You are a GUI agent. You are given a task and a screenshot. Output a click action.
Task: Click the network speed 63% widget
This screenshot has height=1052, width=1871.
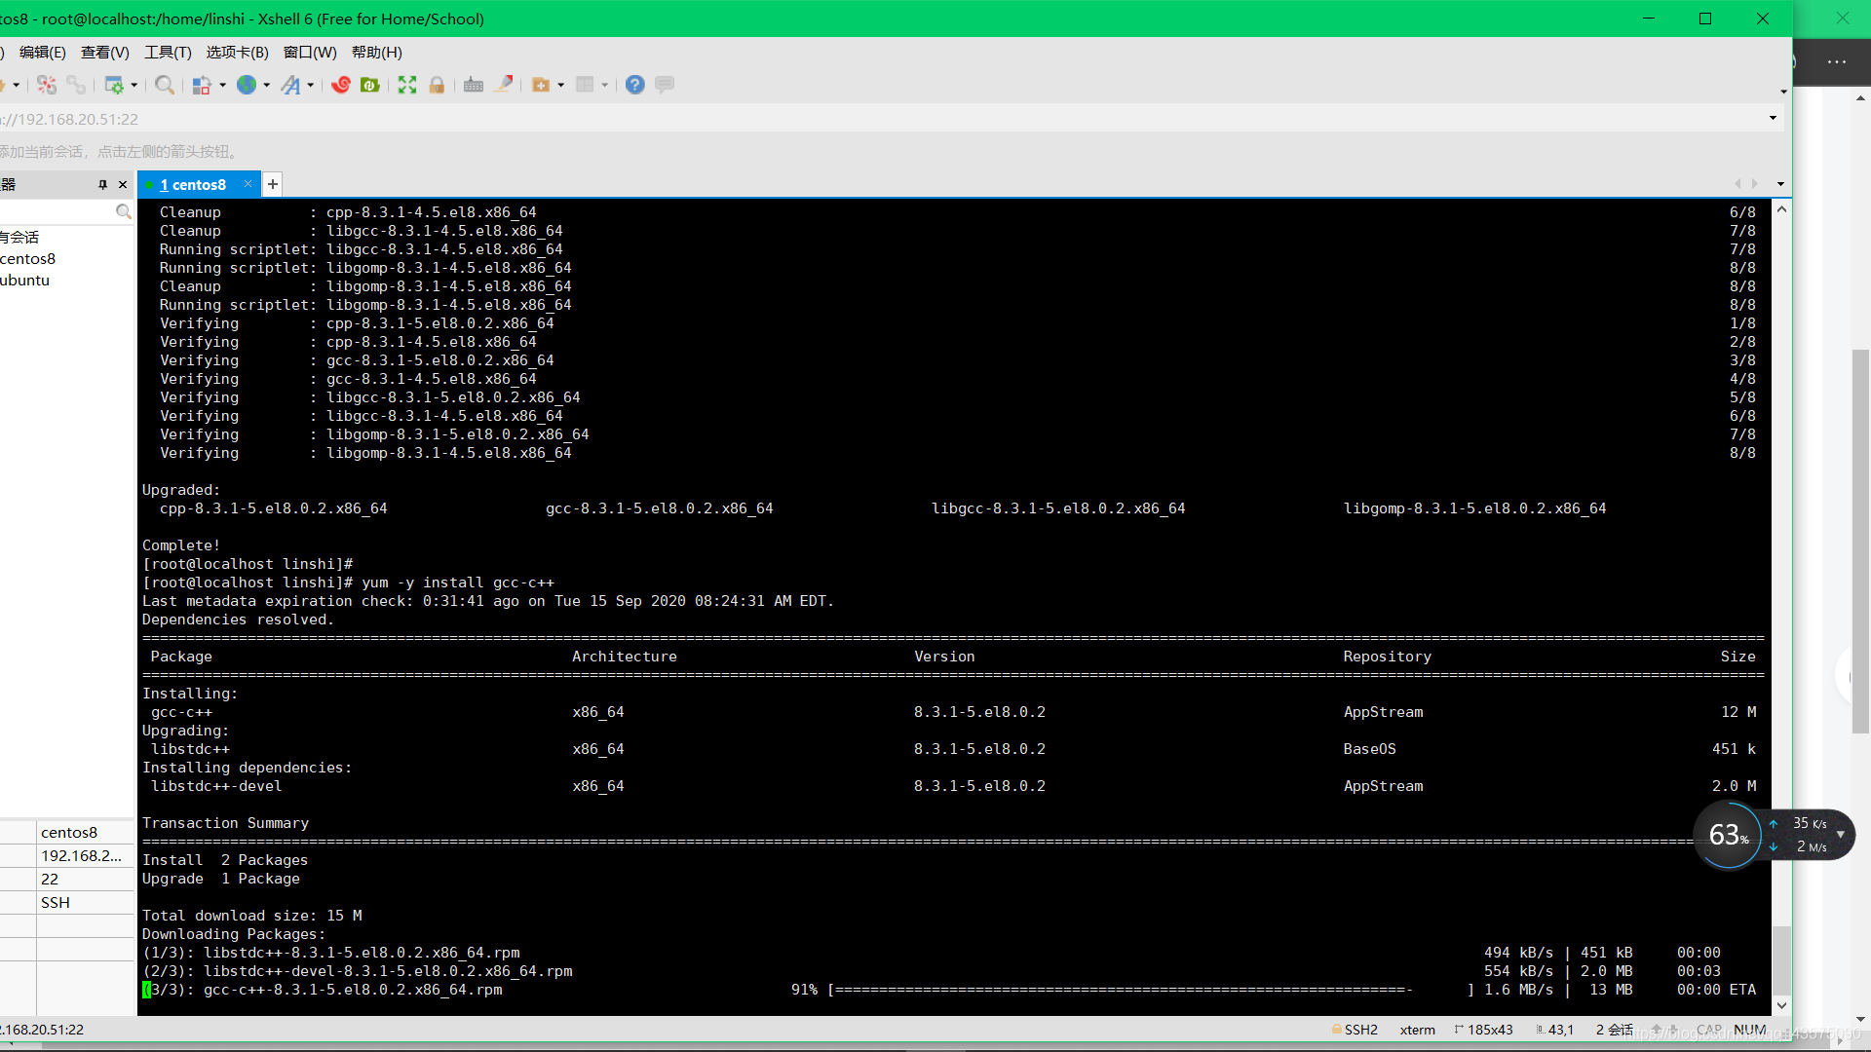pyautogui.click(x=1728, y=835)
